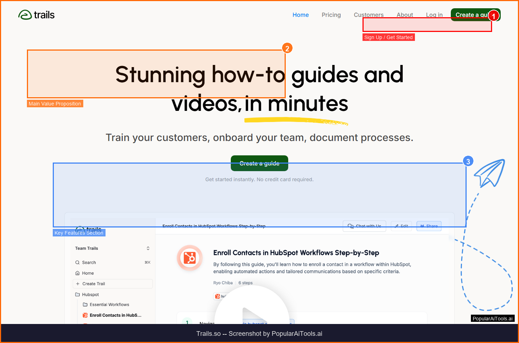Go to the Customers page in the navigation
Screen dimensions: 519x343
pyautogui.click(x=368, y=15)
